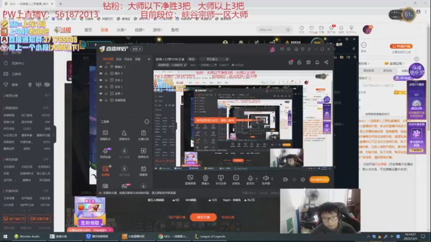Select the 全屏 1 source row
Viewport: 431px width, 242px height.
125,94
